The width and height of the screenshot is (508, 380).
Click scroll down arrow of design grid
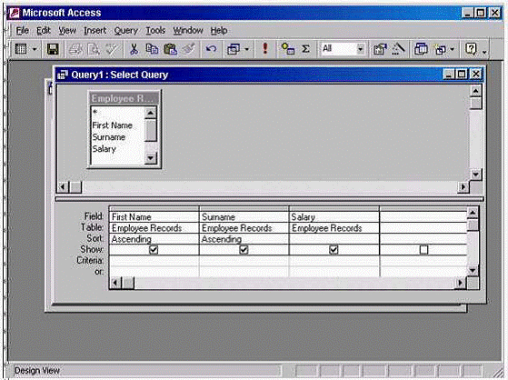coord(473,270)
